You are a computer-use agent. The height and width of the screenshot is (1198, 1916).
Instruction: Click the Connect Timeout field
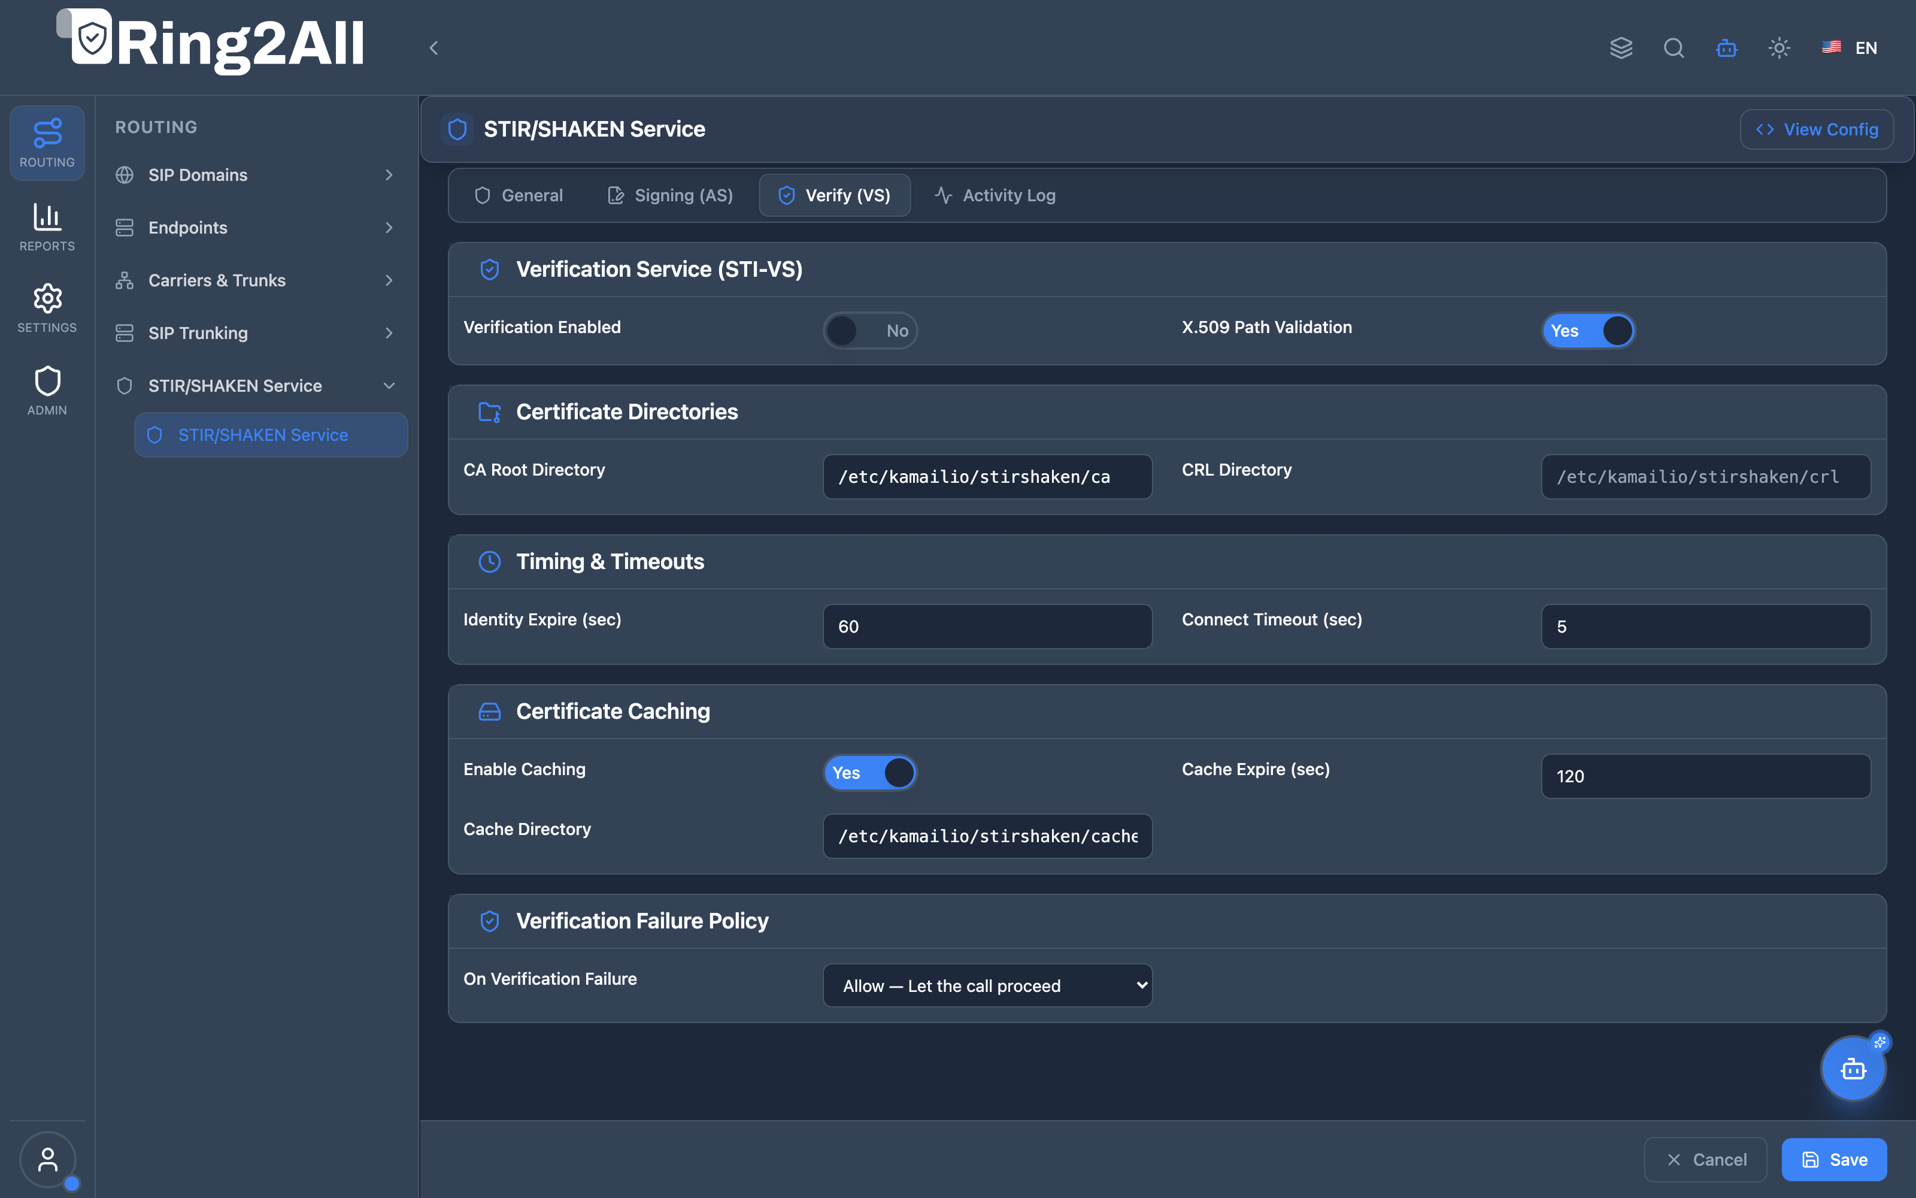[1705, 626]
